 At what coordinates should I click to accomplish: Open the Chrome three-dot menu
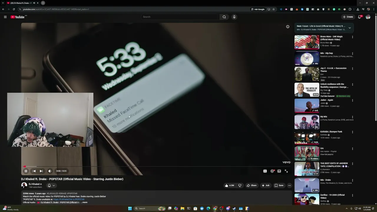[374, 9]
